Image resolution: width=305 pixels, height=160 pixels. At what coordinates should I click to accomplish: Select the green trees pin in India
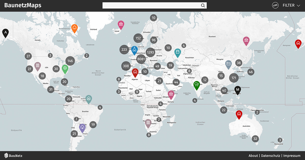(x=196, y=85)
